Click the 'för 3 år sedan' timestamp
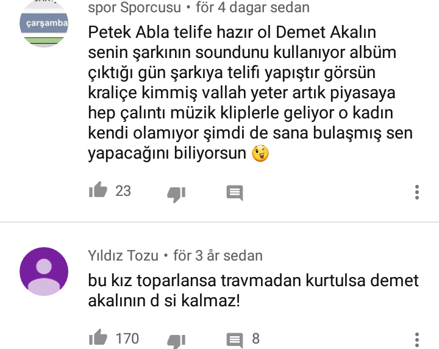The width and height of the screenshot is (439, 349). coord(218,256)
